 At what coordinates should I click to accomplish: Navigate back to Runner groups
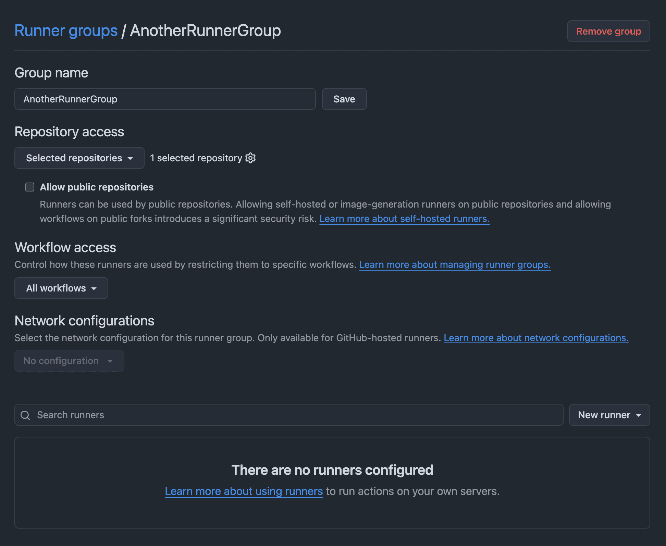click(66, 30)
